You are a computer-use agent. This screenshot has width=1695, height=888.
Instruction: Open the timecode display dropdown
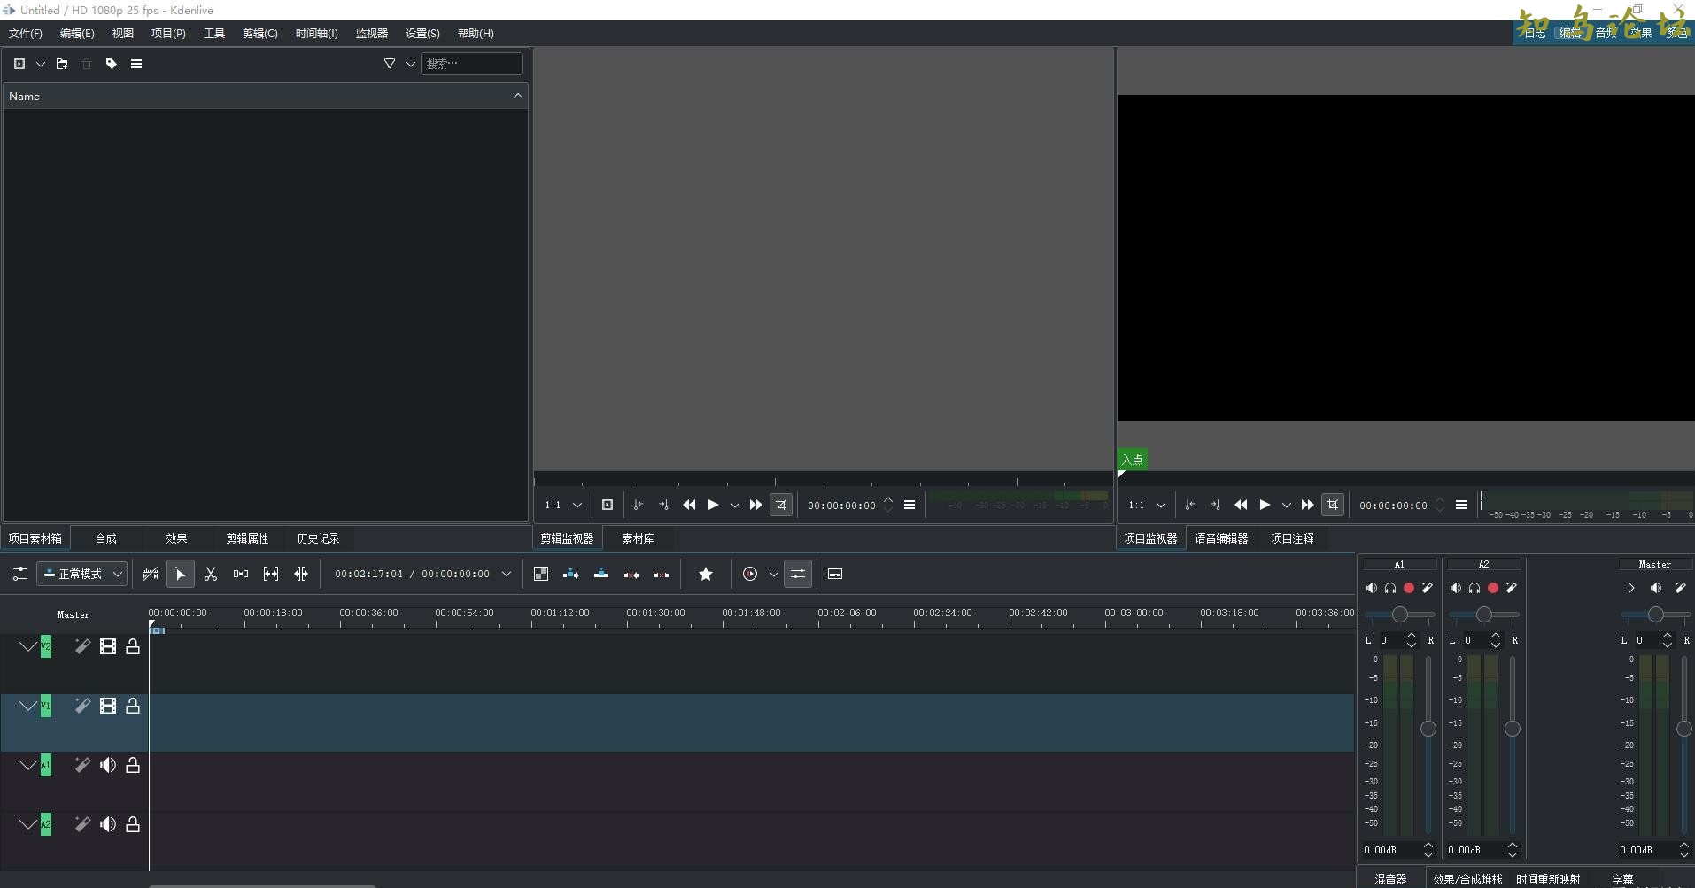tap(507, 574)
